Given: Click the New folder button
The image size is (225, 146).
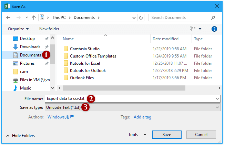Looking at the screenshot, I should [x=49, y=29].
